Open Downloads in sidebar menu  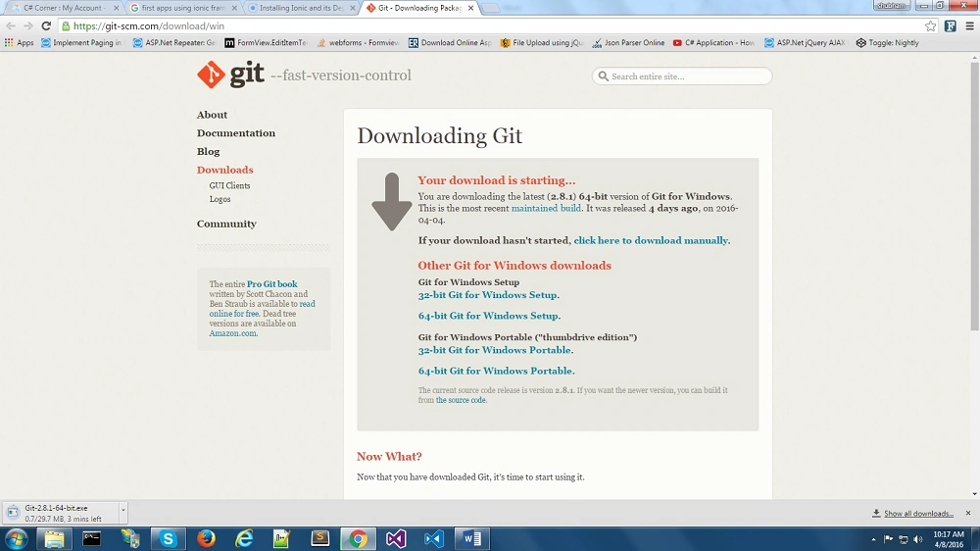(225, 170)
